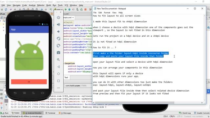Tap the phone's hardware search key
This screenshot has width=210, height=118.
[33, 93]
